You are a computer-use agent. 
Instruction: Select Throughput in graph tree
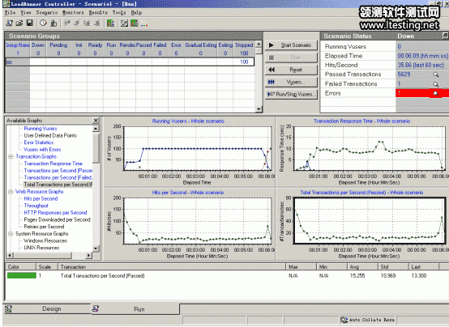36,206
